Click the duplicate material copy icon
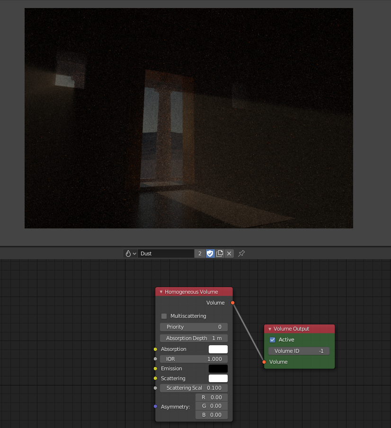391x428 pixels. 220,253
